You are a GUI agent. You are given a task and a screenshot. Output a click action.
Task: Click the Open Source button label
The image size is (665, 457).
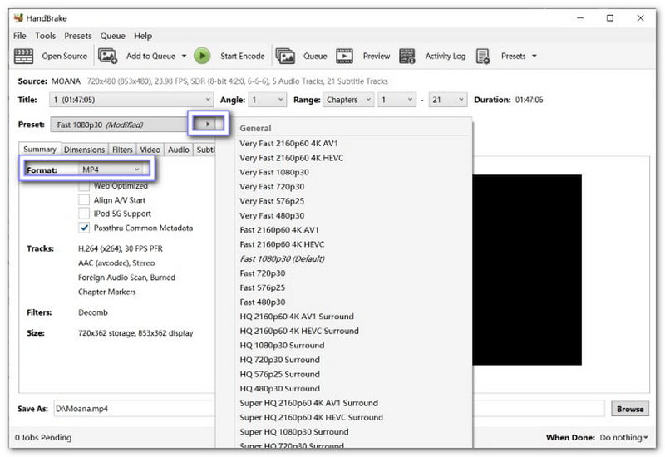pyautogui.click(x=65, y=56)
